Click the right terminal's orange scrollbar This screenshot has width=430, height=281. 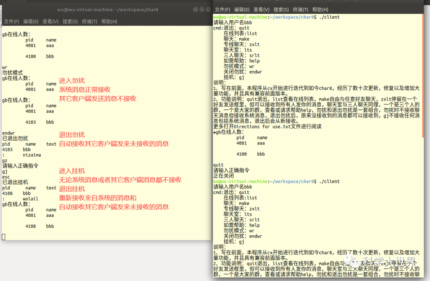[x=422, y=75]
